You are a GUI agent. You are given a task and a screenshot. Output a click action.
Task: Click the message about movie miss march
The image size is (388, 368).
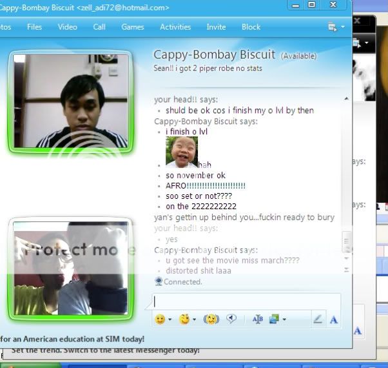pos(233,260)
